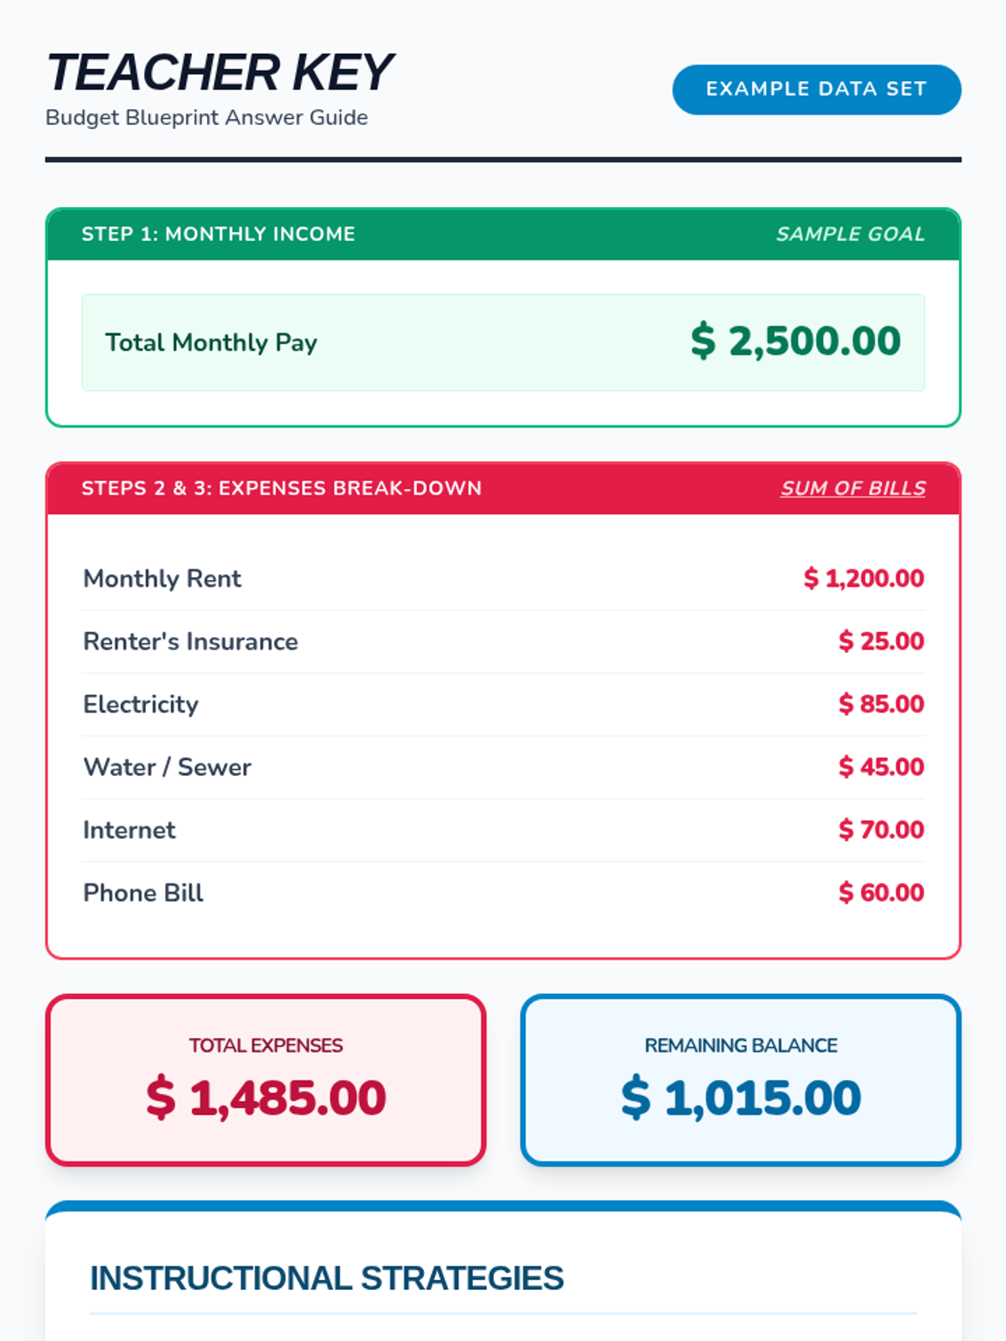This screenshot has width=1006, height=1341.
Task: Click the Example Data Set button
Action: click(816, 89)
